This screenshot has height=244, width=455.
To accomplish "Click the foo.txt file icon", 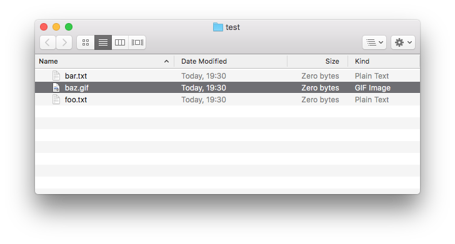I will [56, 99].
